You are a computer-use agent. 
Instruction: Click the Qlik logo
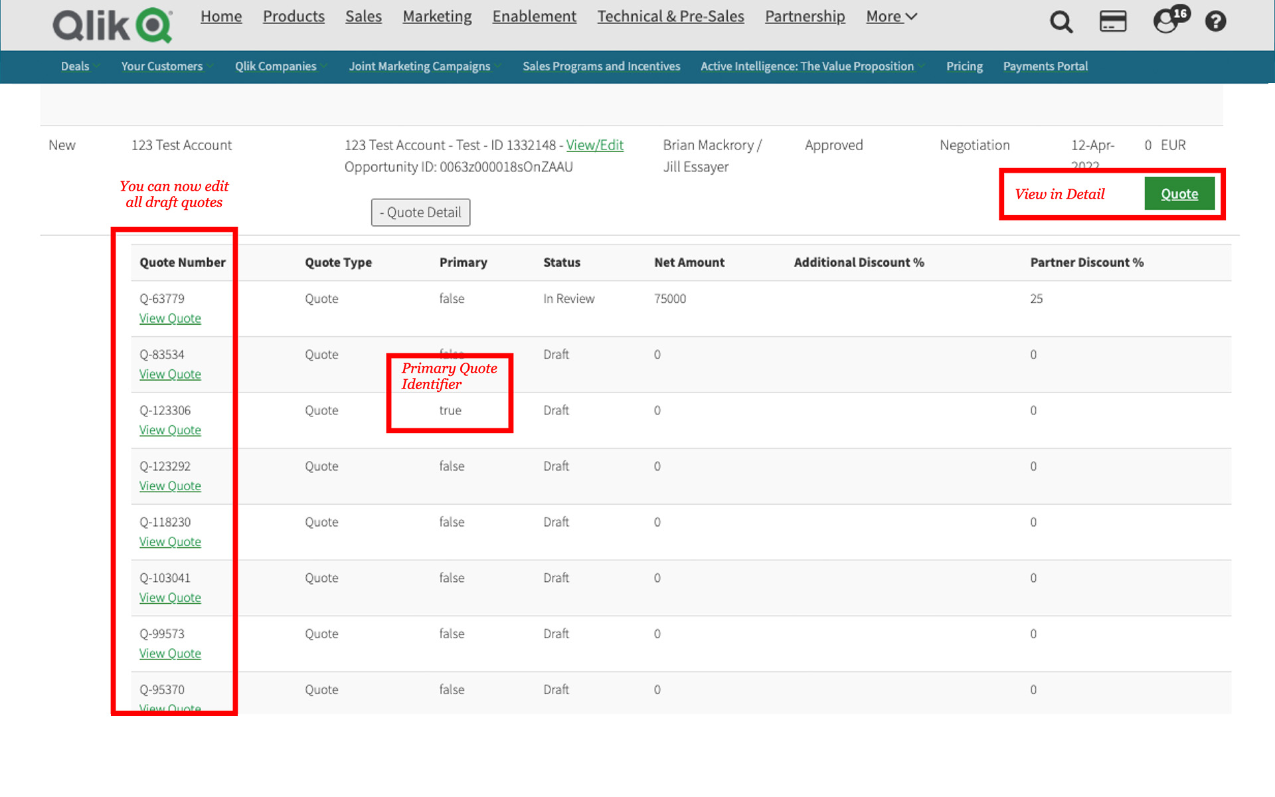112,25
